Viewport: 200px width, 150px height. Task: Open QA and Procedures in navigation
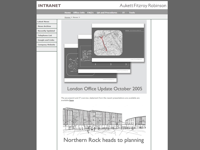pyautogui.click(x=107, y=13)
